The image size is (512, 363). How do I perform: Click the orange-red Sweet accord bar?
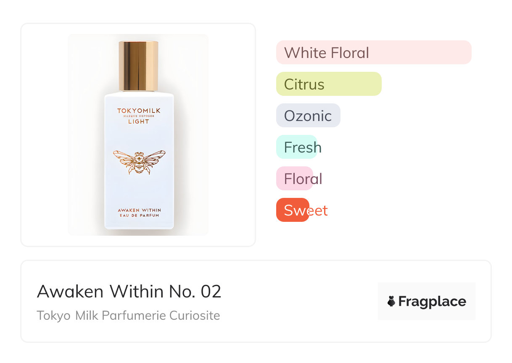(293, 210)
